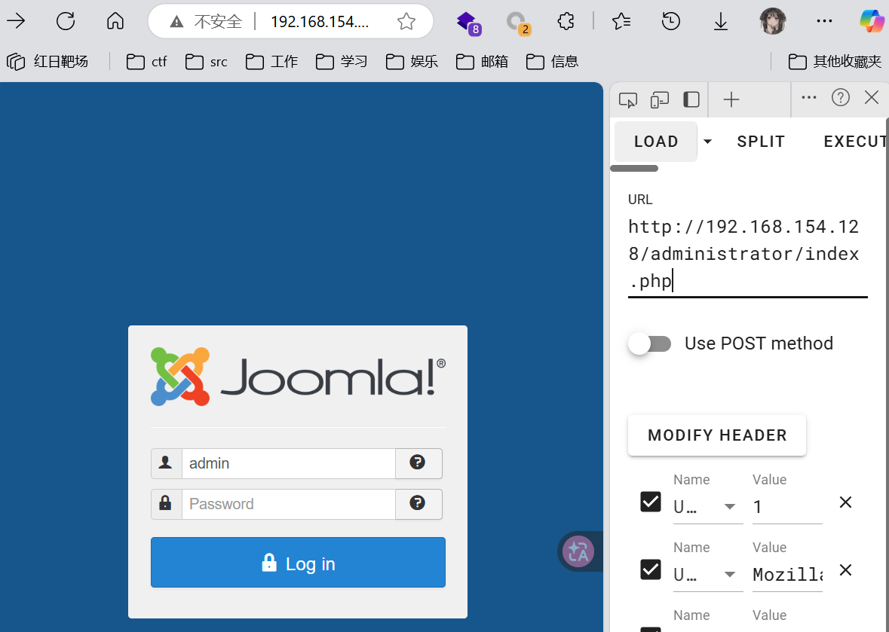Click the Password help question icon
The width and height of the screenshot is (889, 632).
point(418,504)
